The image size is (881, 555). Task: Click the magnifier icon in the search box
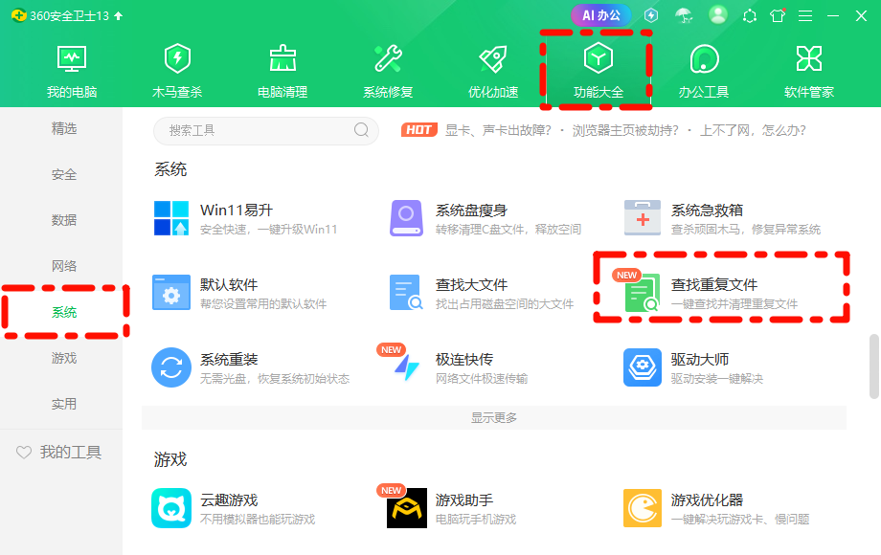(361, 130)
